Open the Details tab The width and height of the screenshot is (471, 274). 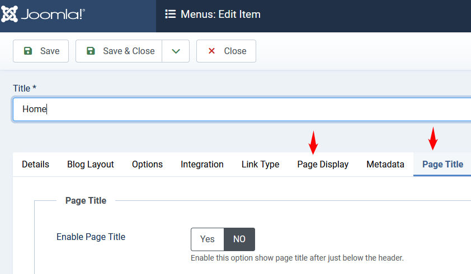[x=35, y=165]
